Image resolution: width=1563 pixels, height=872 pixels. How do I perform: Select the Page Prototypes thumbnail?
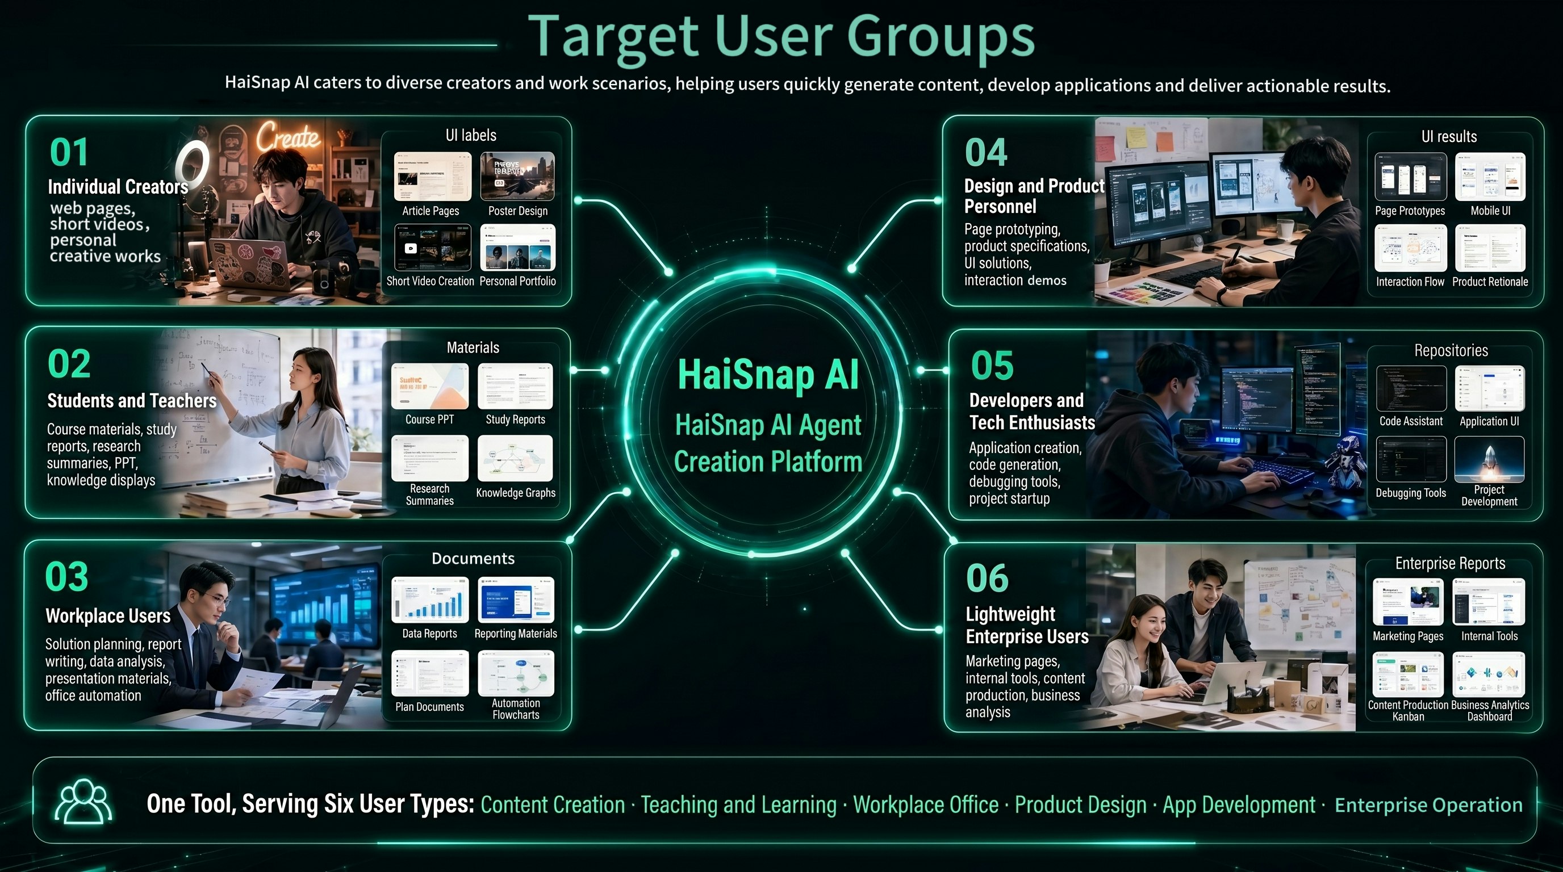pos(1411,177)
